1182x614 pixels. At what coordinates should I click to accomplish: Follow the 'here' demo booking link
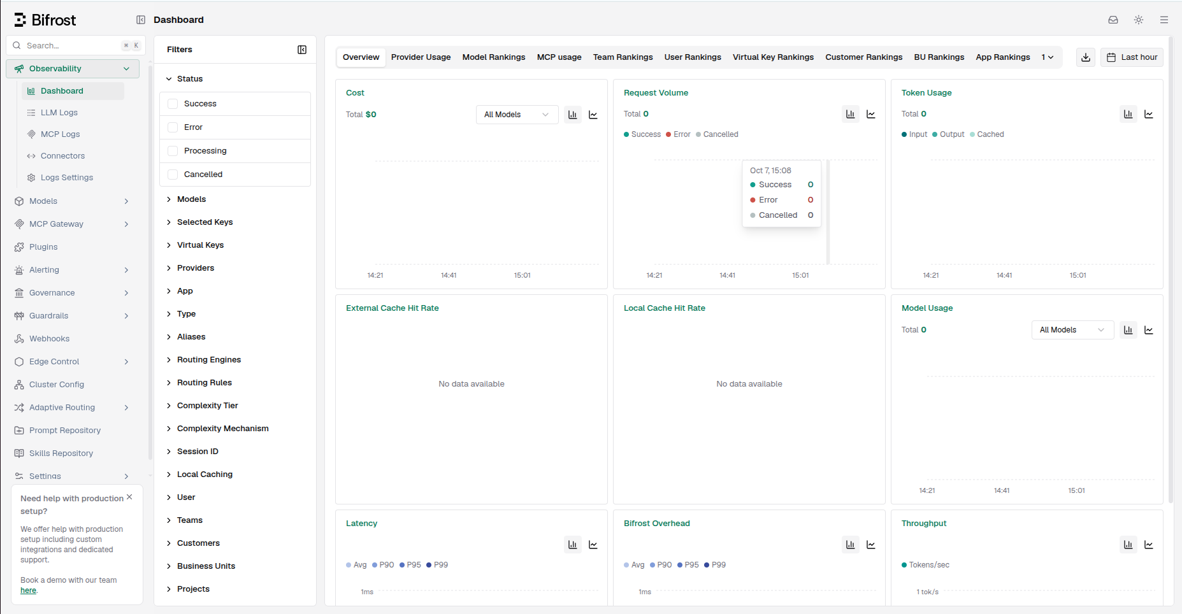click(x=28, y=590)
